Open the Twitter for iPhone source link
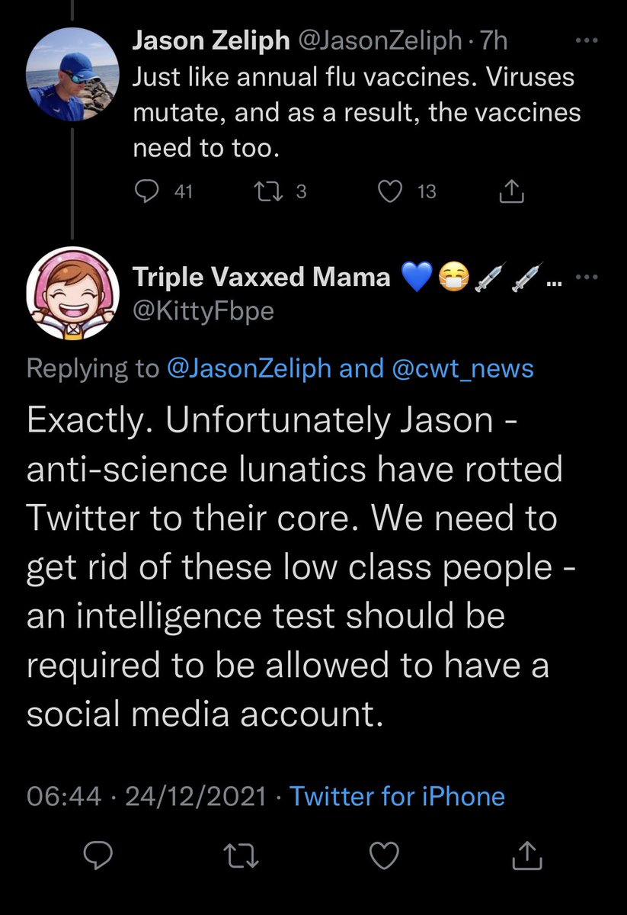The height and width of the screenshot is (915, 627). coord(398,797)
